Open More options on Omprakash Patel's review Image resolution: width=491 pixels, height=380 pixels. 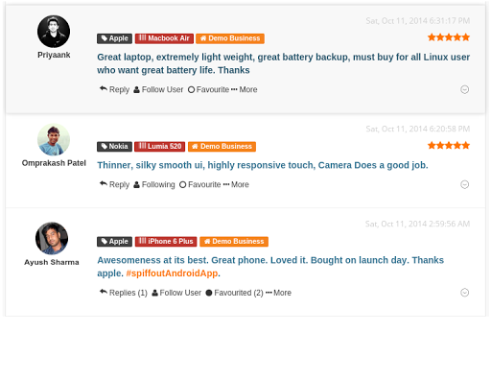click(236, 184)
